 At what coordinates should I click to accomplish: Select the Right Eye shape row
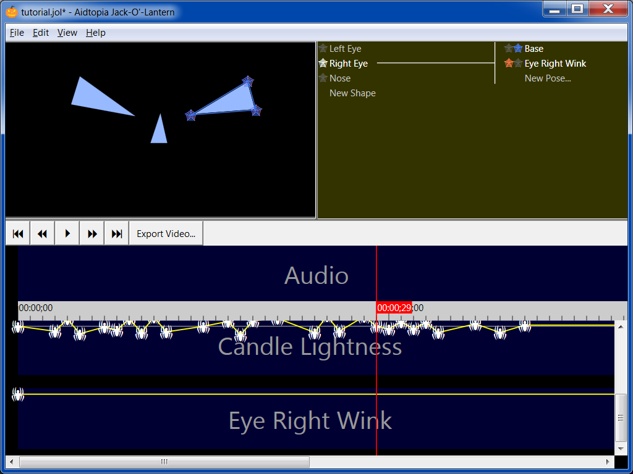pos(349,64)
